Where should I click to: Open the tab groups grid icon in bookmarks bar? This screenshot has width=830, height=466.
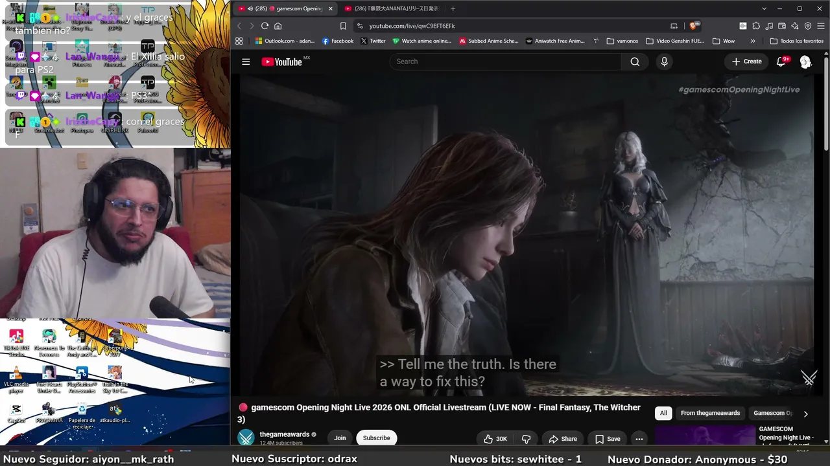point(239,41)
